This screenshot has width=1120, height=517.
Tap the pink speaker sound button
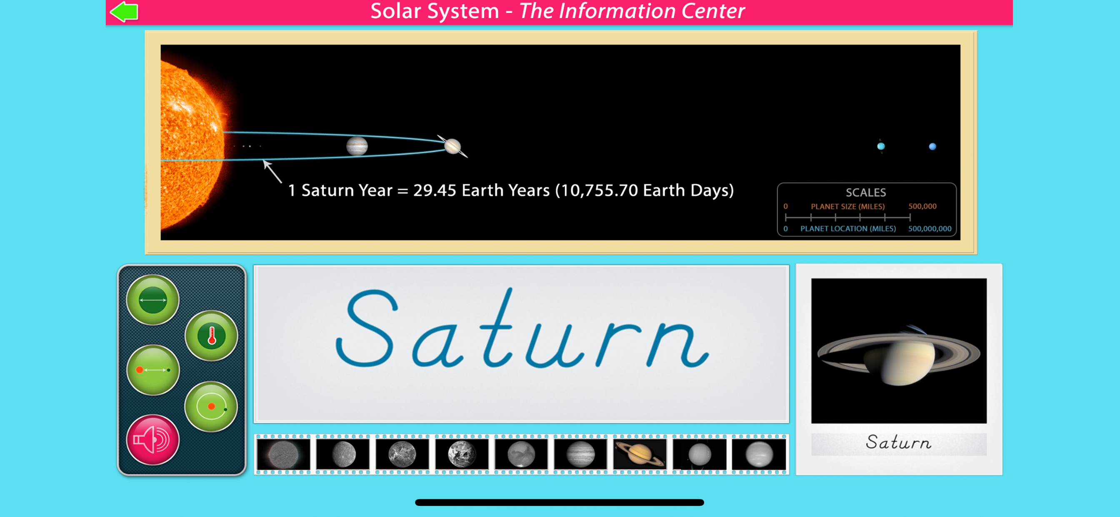pos(152,440)
